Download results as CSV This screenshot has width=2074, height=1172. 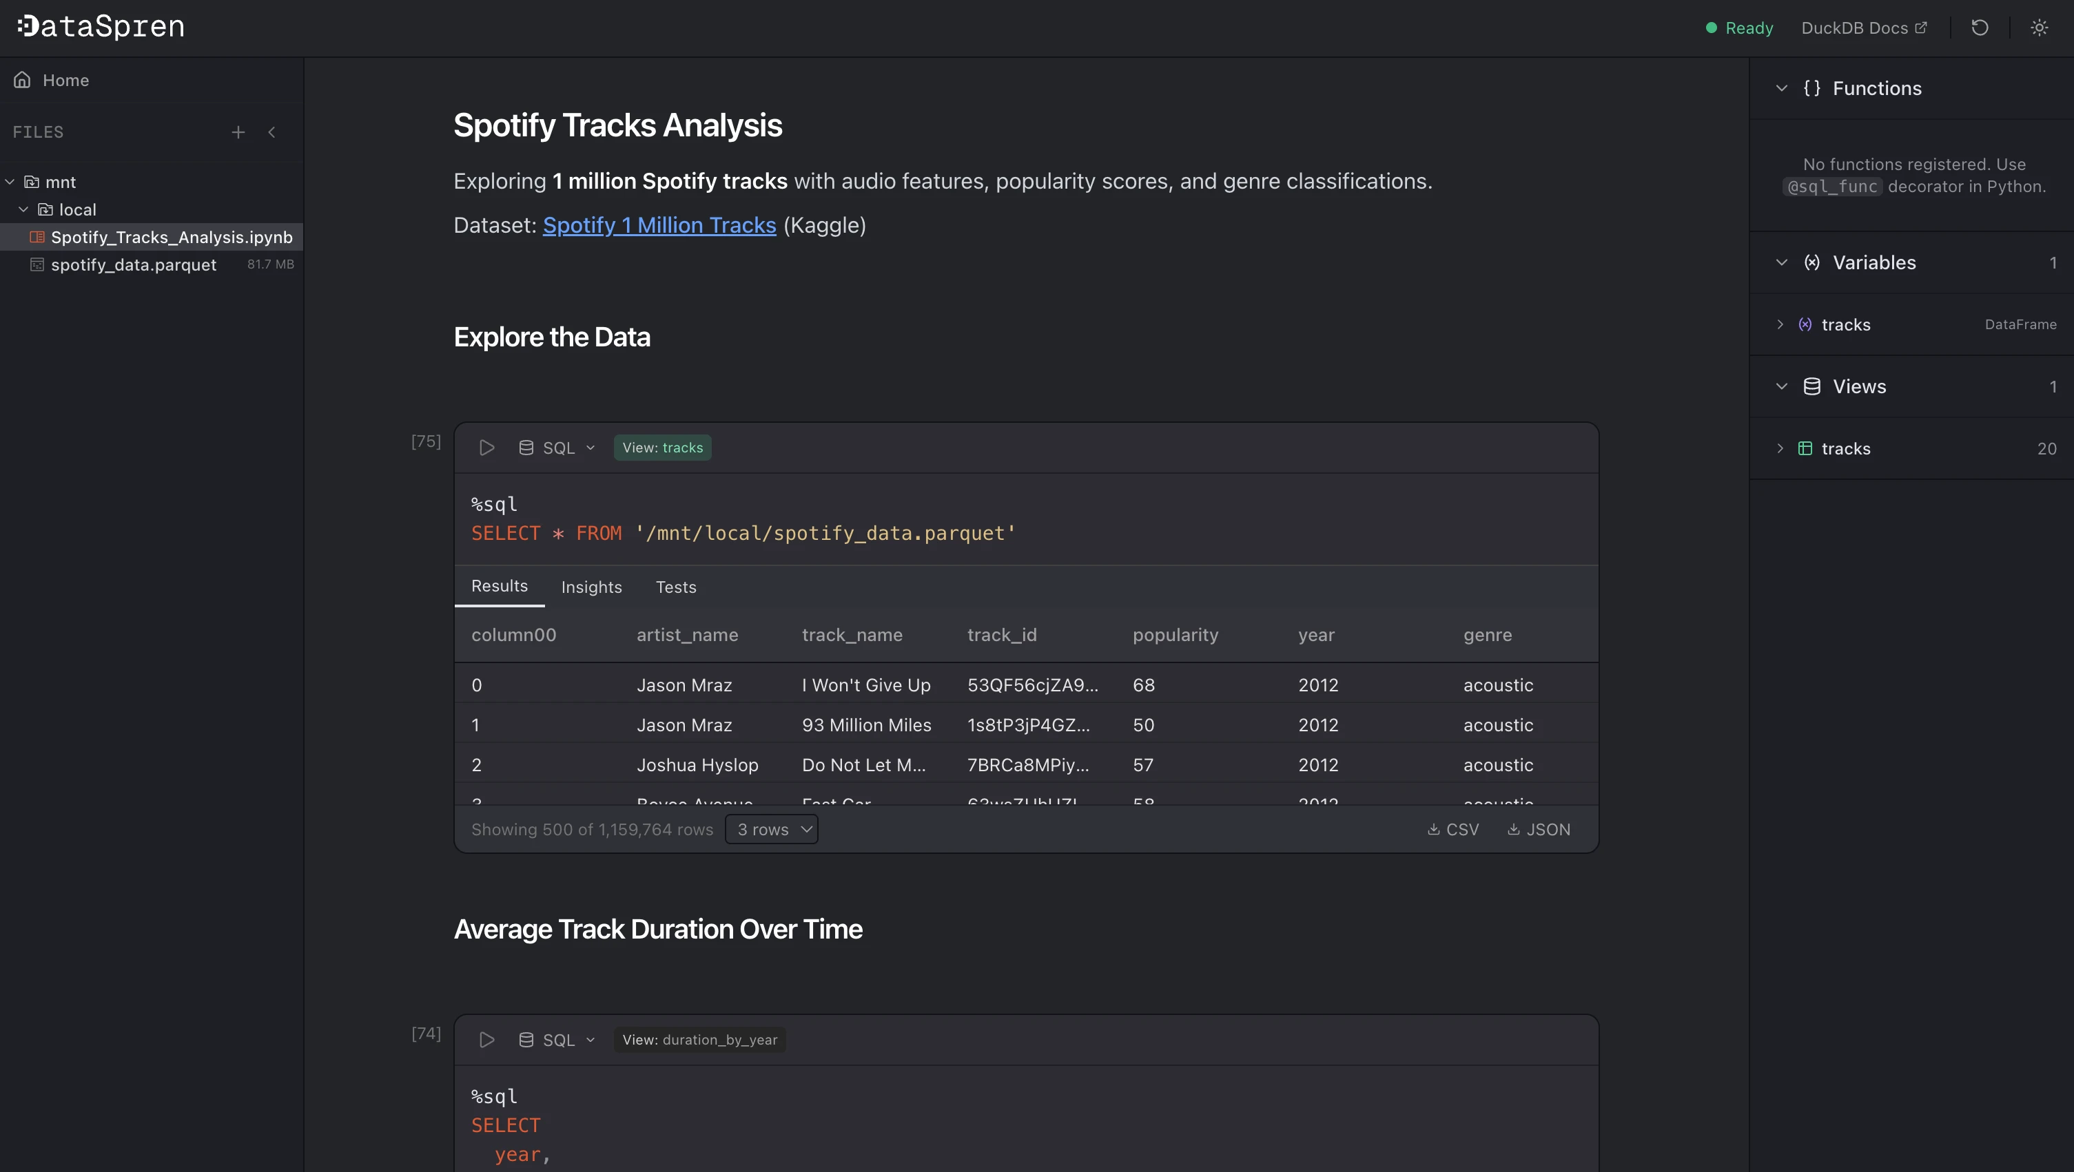[1453, 829]
